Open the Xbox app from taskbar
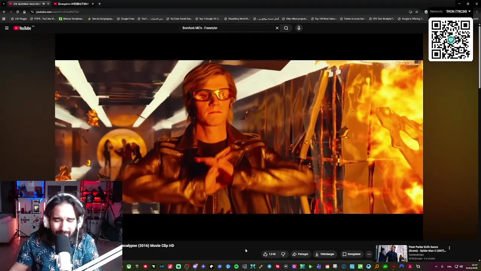The height and width of the screenshot is (271, 481). point(129,266)
